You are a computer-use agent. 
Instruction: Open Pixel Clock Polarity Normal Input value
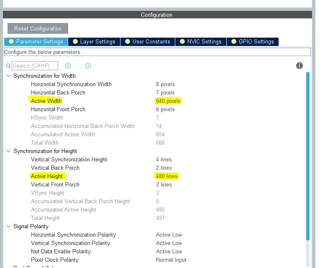[x=171, y=260]
